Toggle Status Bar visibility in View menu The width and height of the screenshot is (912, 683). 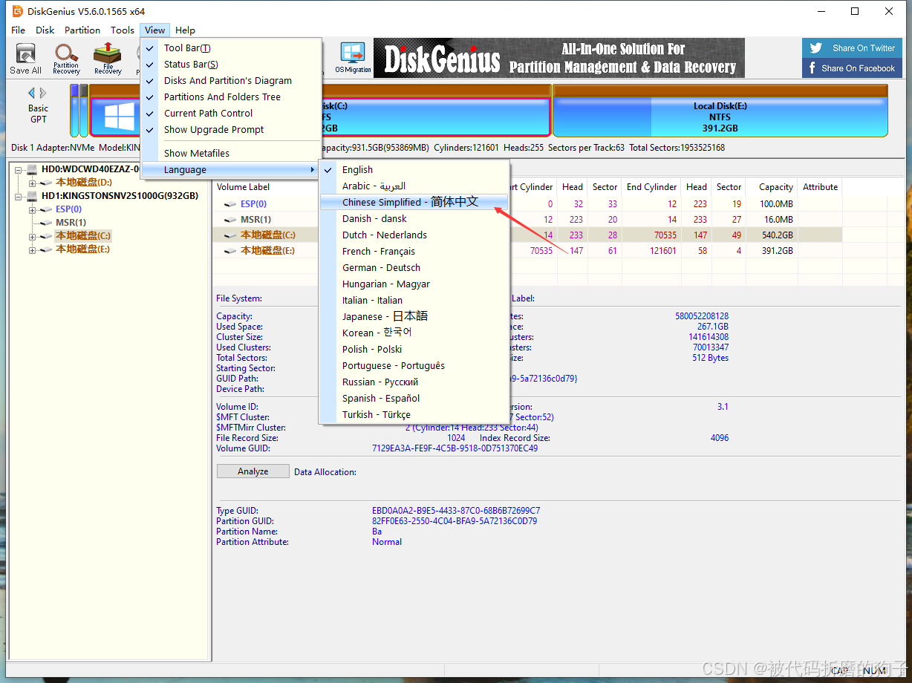tap(231, 64)
